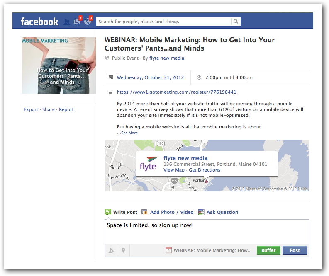
Task: Click the calendar icon beside the date
Action: point(111,77)
